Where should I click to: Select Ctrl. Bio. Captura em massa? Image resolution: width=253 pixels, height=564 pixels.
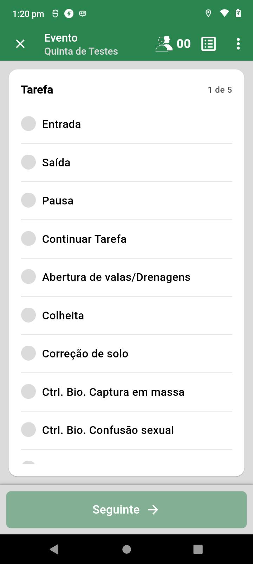coord(126,392)
